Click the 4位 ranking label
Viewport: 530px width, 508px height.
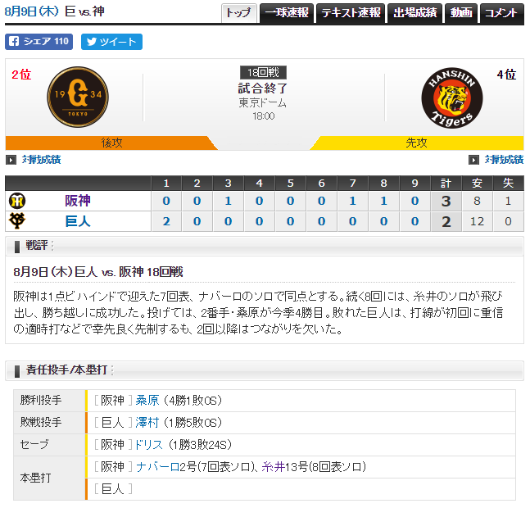[506, 75]
